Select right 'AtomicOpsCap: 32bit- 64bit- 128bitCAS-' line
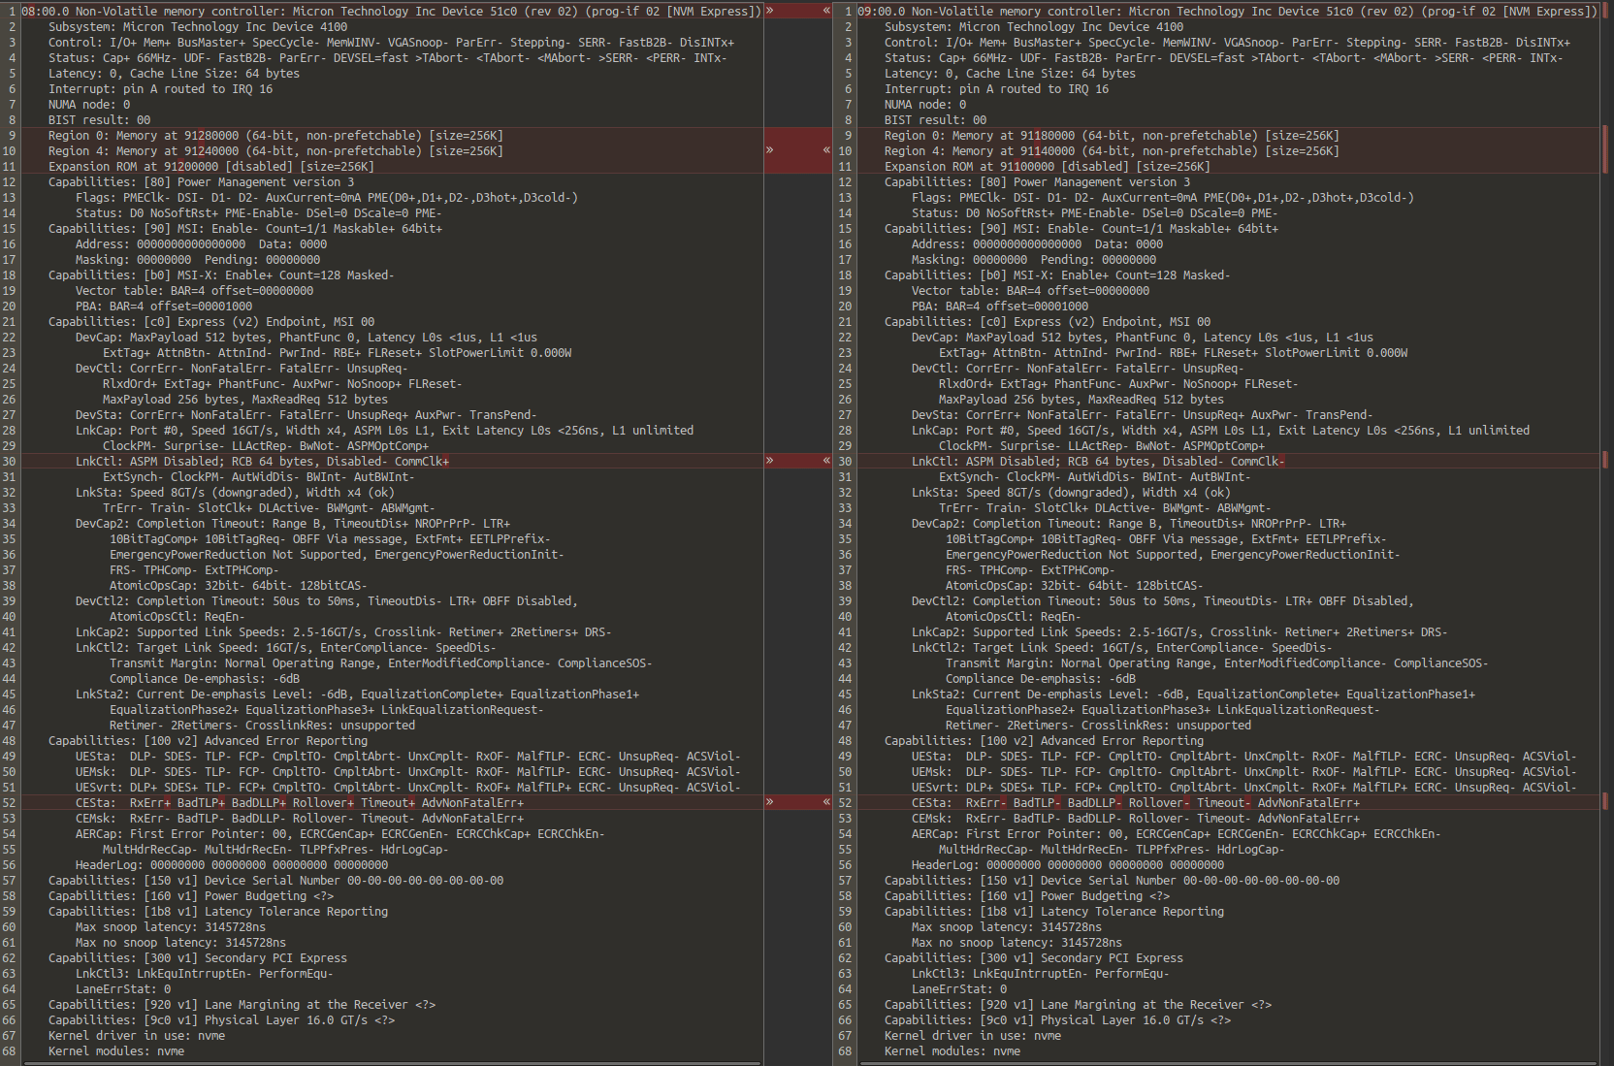1614x1066 pixels. tap(1075, 585)
